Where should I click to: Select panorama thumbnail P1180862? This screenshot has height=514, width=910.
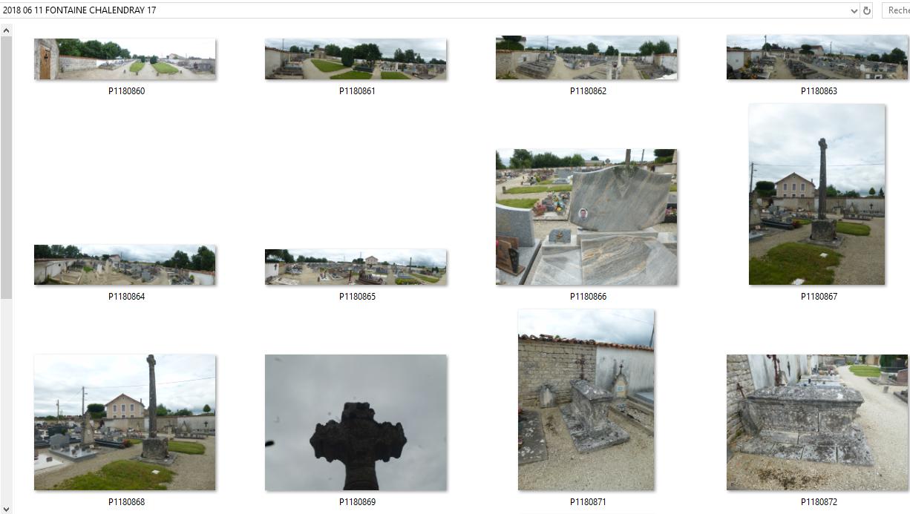pos(586,57)
